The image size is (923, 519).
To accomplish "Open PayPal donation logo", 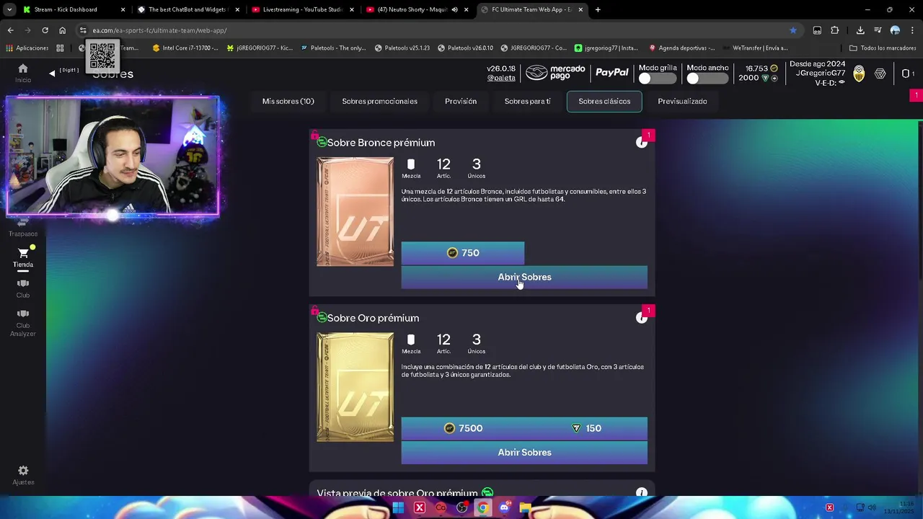I will [x=612, y=73].
